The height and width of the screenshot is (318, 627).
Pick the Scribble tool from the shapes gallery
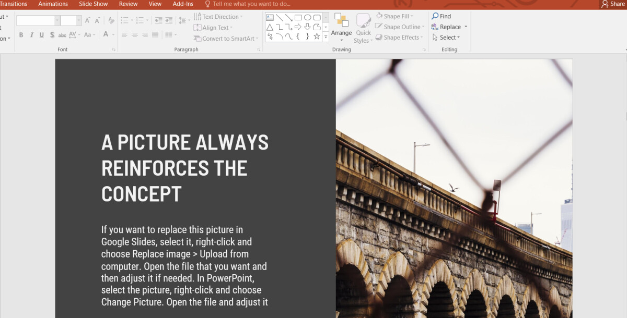(x=270, y=35)
